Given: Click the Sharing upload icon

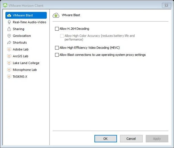Looking at the screenshot, I should [9, 29].
